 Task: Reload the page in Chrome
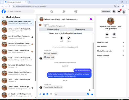pyautogui.click(x=10, y=6)
